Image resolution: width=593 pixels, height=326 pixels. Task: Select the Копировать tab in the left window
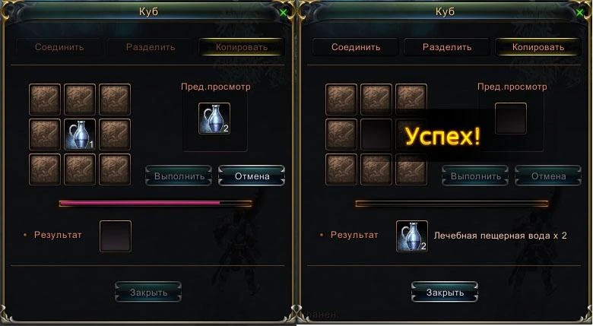click(242, 47)
